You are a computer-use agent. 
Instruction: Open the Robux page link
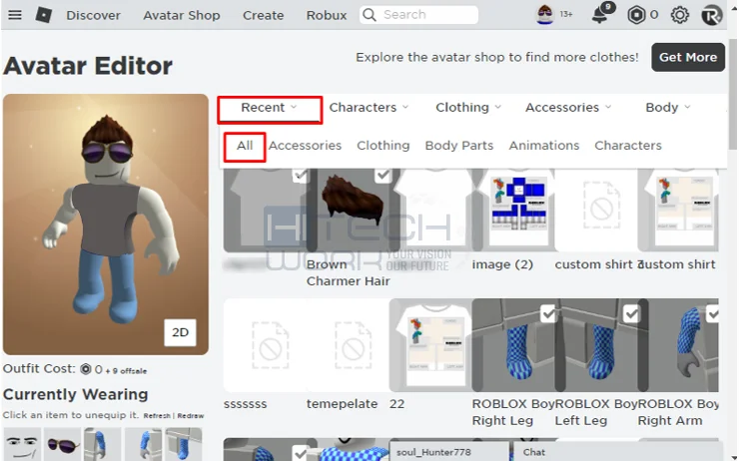327,16
